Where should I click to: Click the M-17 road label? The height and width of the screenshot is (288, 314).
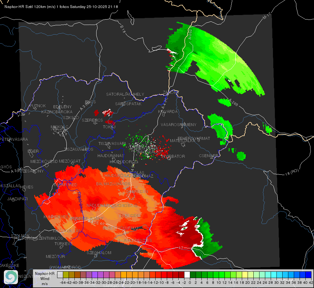click(267, 16)
